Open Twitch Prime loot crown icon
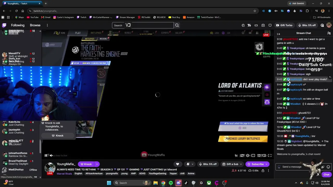333x187 pixels. pyautogui.click(x=256, y=25)
